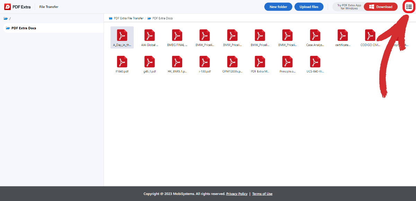416x201 pixels.
Task: Select the A_Day_in_th... PDF file
Action: click(x=122, y=37)
